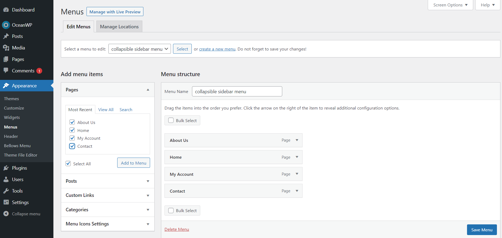Image resolution: width=502 pixels, height=238 pixels.
Task: Click the Users person icon
Action: click(6, 180)
